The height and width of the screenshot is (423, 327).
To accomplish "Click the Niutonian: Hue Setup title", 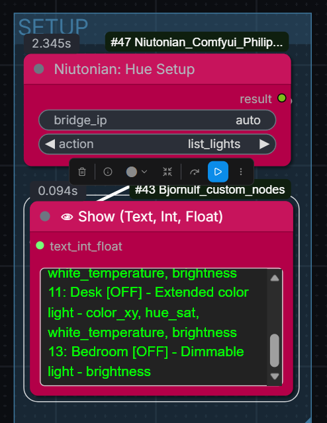I will (124, 69).
